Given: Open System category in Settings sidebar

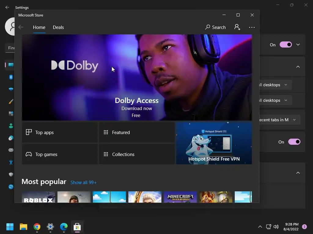Looking at the screenshot, I should (11, 65).
